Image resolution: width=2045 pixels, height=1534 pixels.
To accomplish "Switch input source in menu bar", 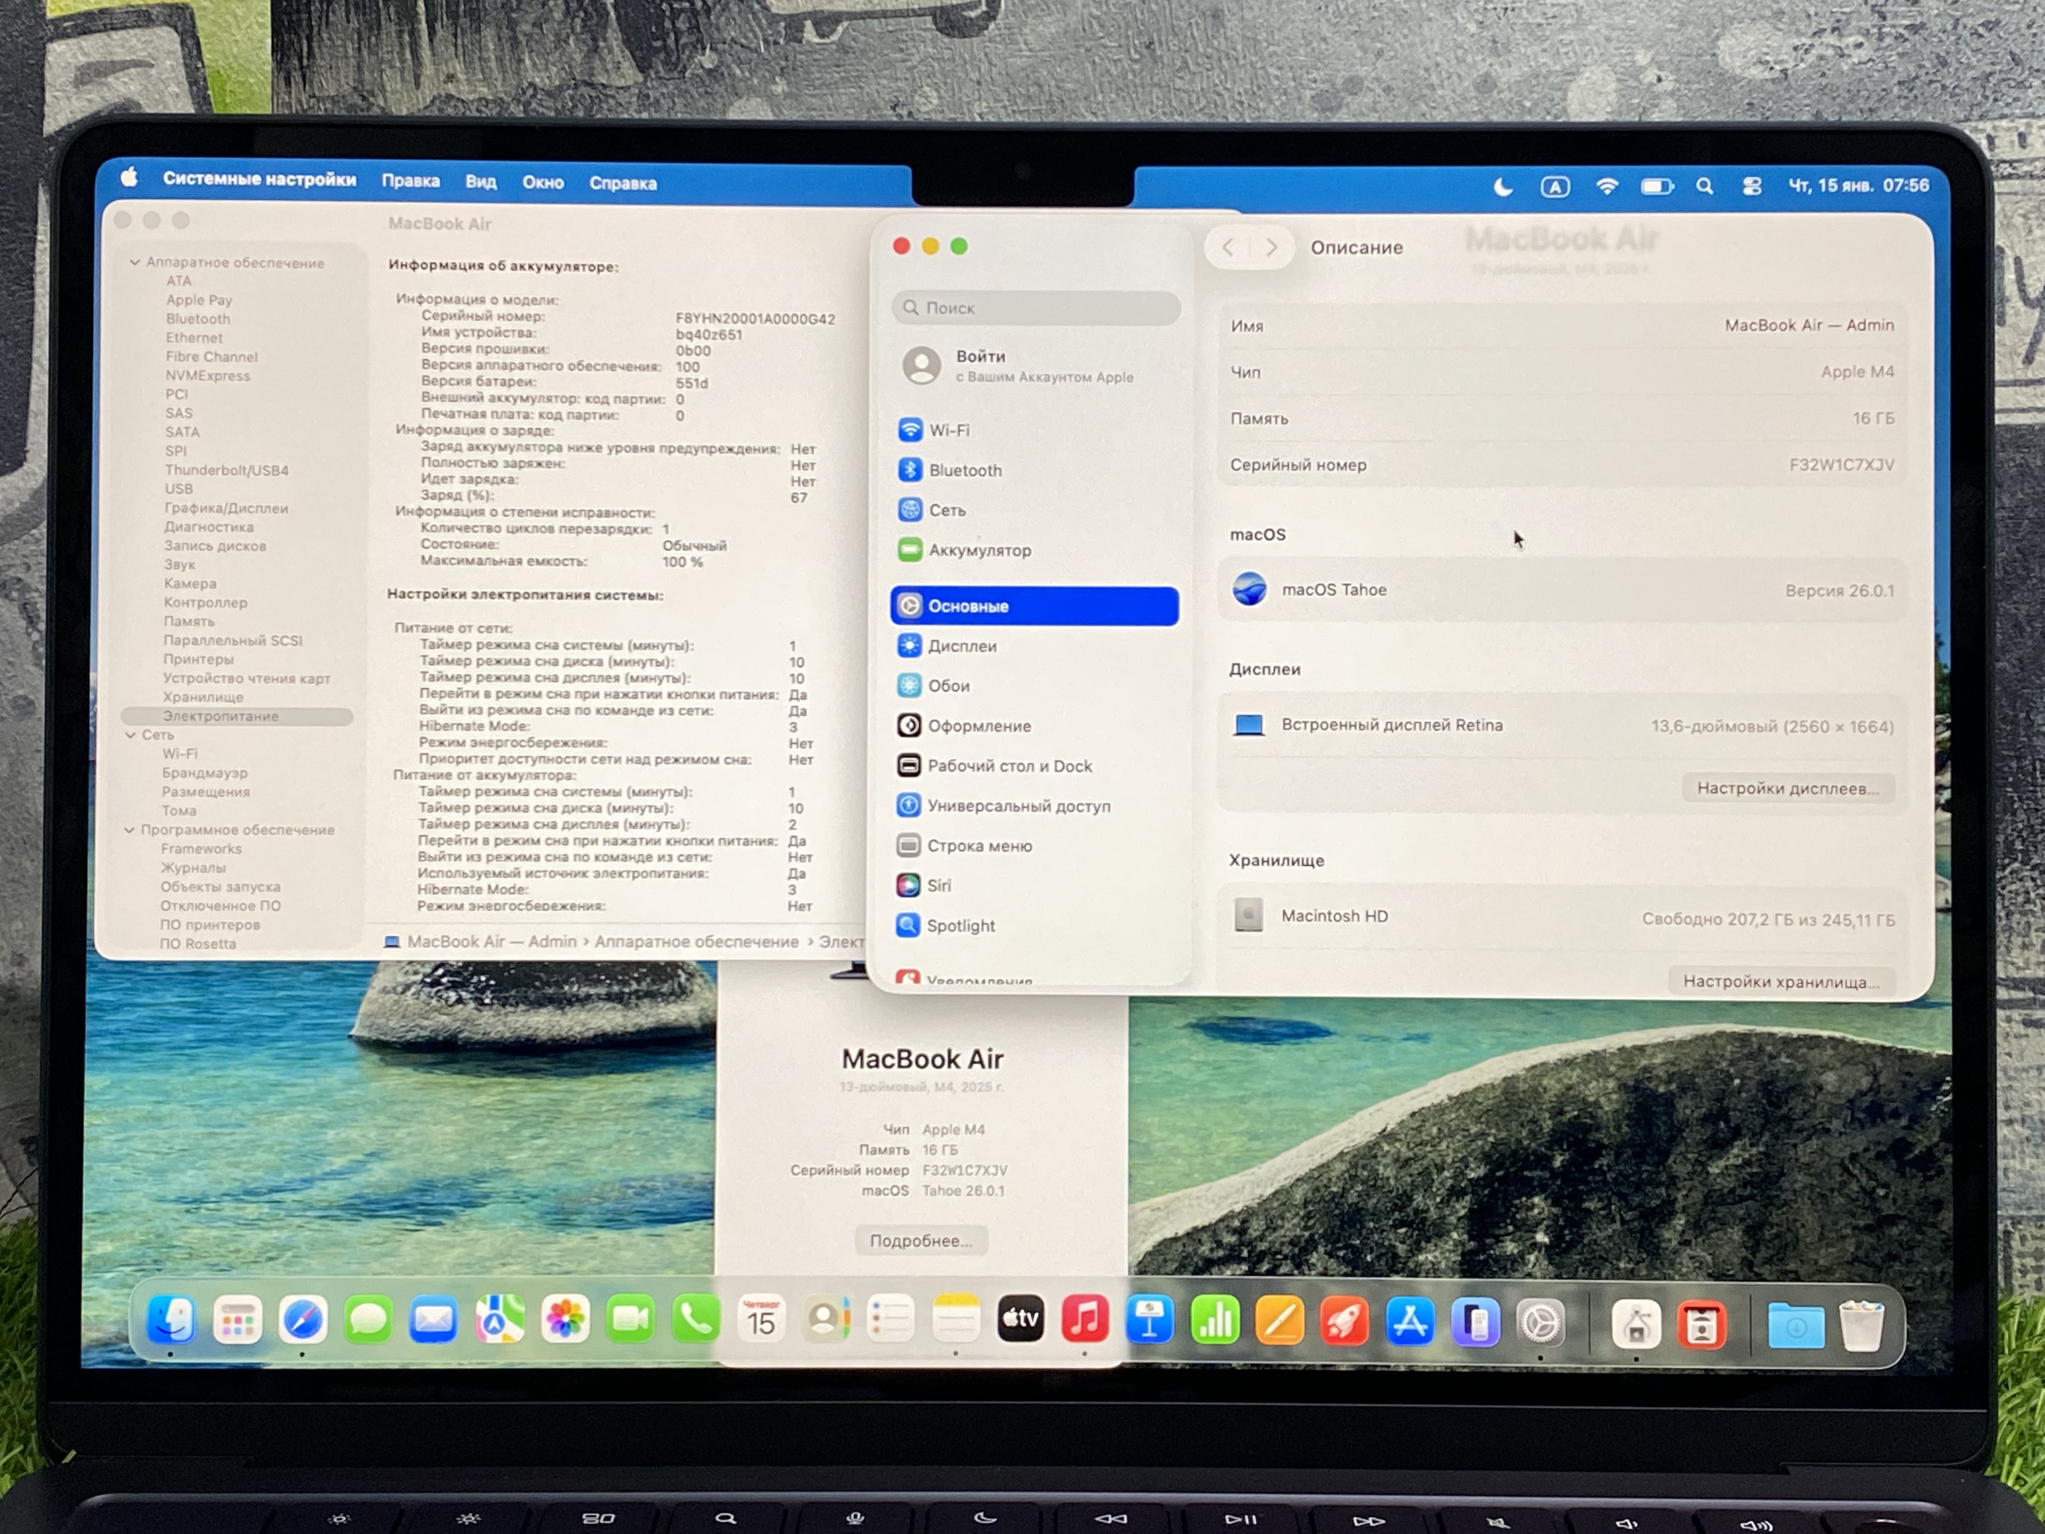I will click(x=1555, y=187).
